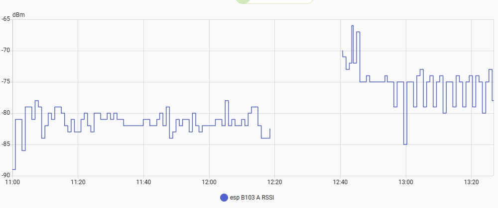
Task: Click the -75 y-axis label
Action: [x=5, y=82]
